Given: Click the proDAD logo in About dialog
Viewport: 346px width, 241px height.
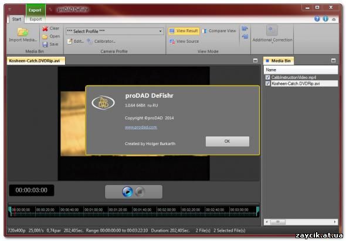Looking at the screenshot, I should pyautogui.click(x=103, y=102).
